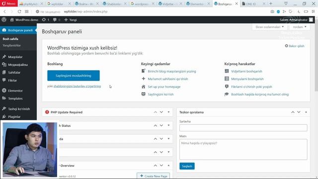Visit site via WordPress demo link
Image resolution: width=318 pixels, height=179 pixels.
pos(24,20)
